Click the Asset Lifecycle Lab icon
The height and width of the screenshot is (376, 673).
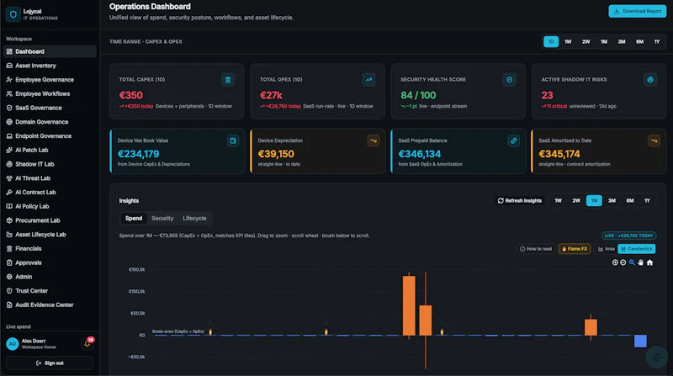click(x=9, y=235)
